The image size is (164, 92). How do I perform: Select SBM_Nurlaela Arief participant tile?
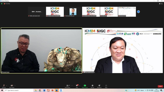coord(37,12)
